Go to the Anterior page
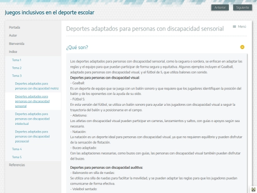The width and height of the screenshot is (257, 193). tap(220, 8)
